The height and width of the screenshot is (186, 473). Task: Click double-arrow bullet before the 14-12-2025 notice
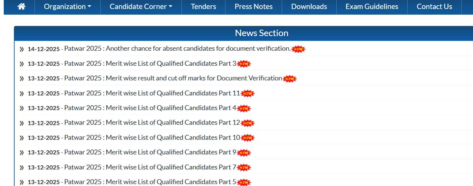21,49
